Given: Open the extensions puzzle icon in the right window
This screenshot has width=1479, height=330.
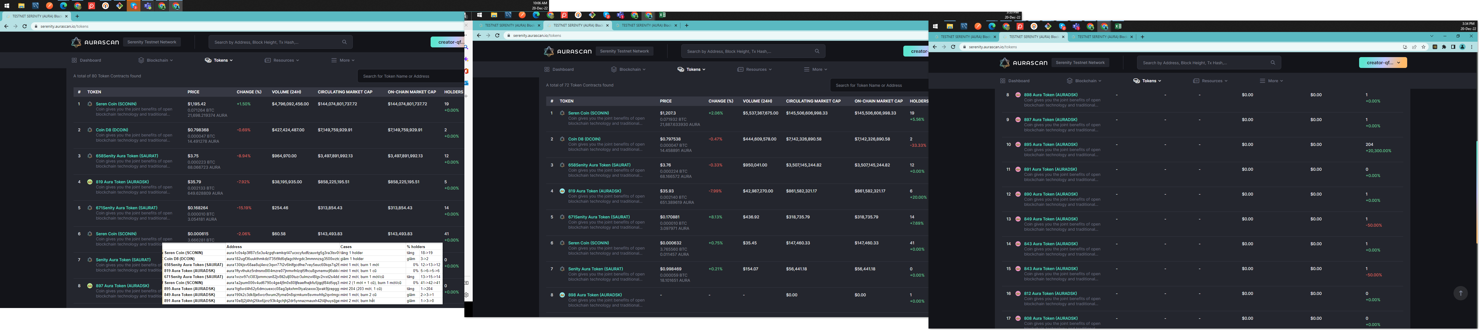Looking at the screenshot, I should point(1444,47).
